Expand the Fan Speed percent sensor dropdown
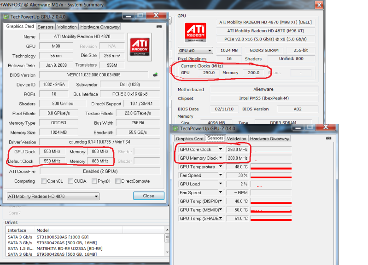Screen dimensions: 368x265 coord(220,175)
